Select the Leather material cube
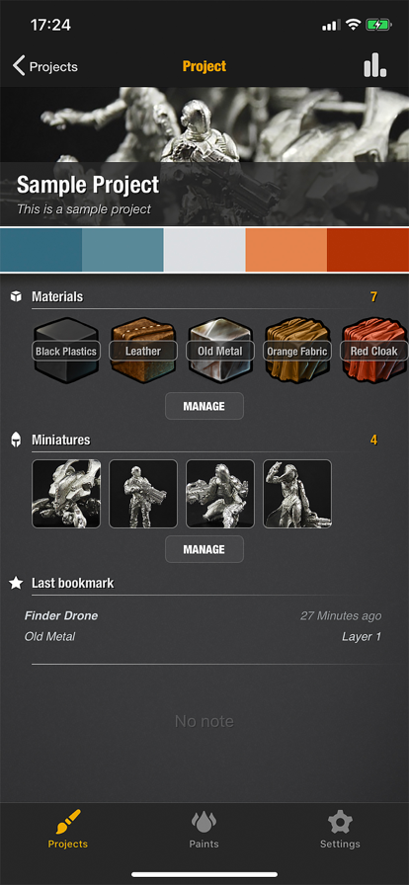The height and width of the screenshot is (885, 409). click(x=143, y=351)
